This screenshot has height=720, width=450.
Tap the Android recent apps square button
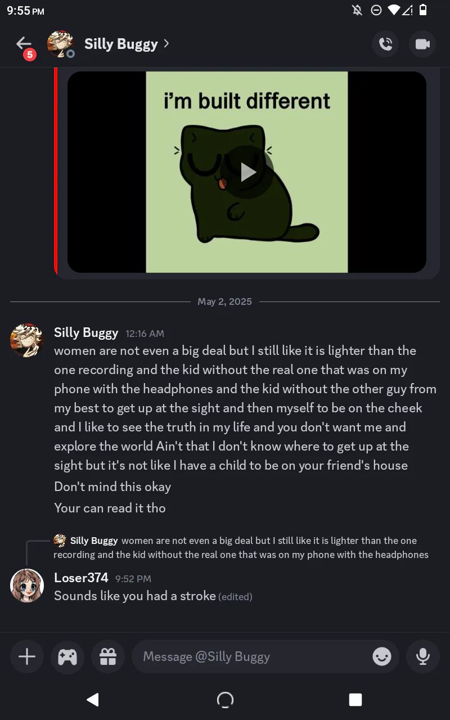[355, 699]
